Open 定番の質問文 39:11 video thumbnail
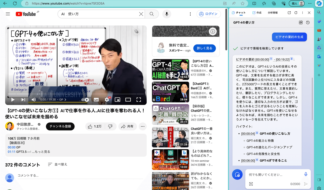The image size is (324, 190). coord(170,115)
